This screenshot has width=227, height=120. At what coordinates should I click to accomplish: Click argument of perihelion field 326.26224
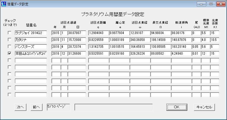(x=140, y=54)
